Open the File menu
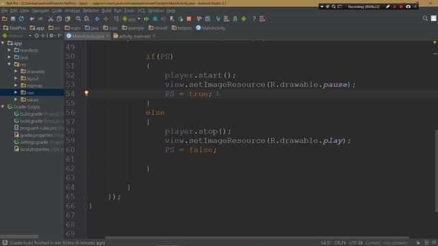 [4, 11]
